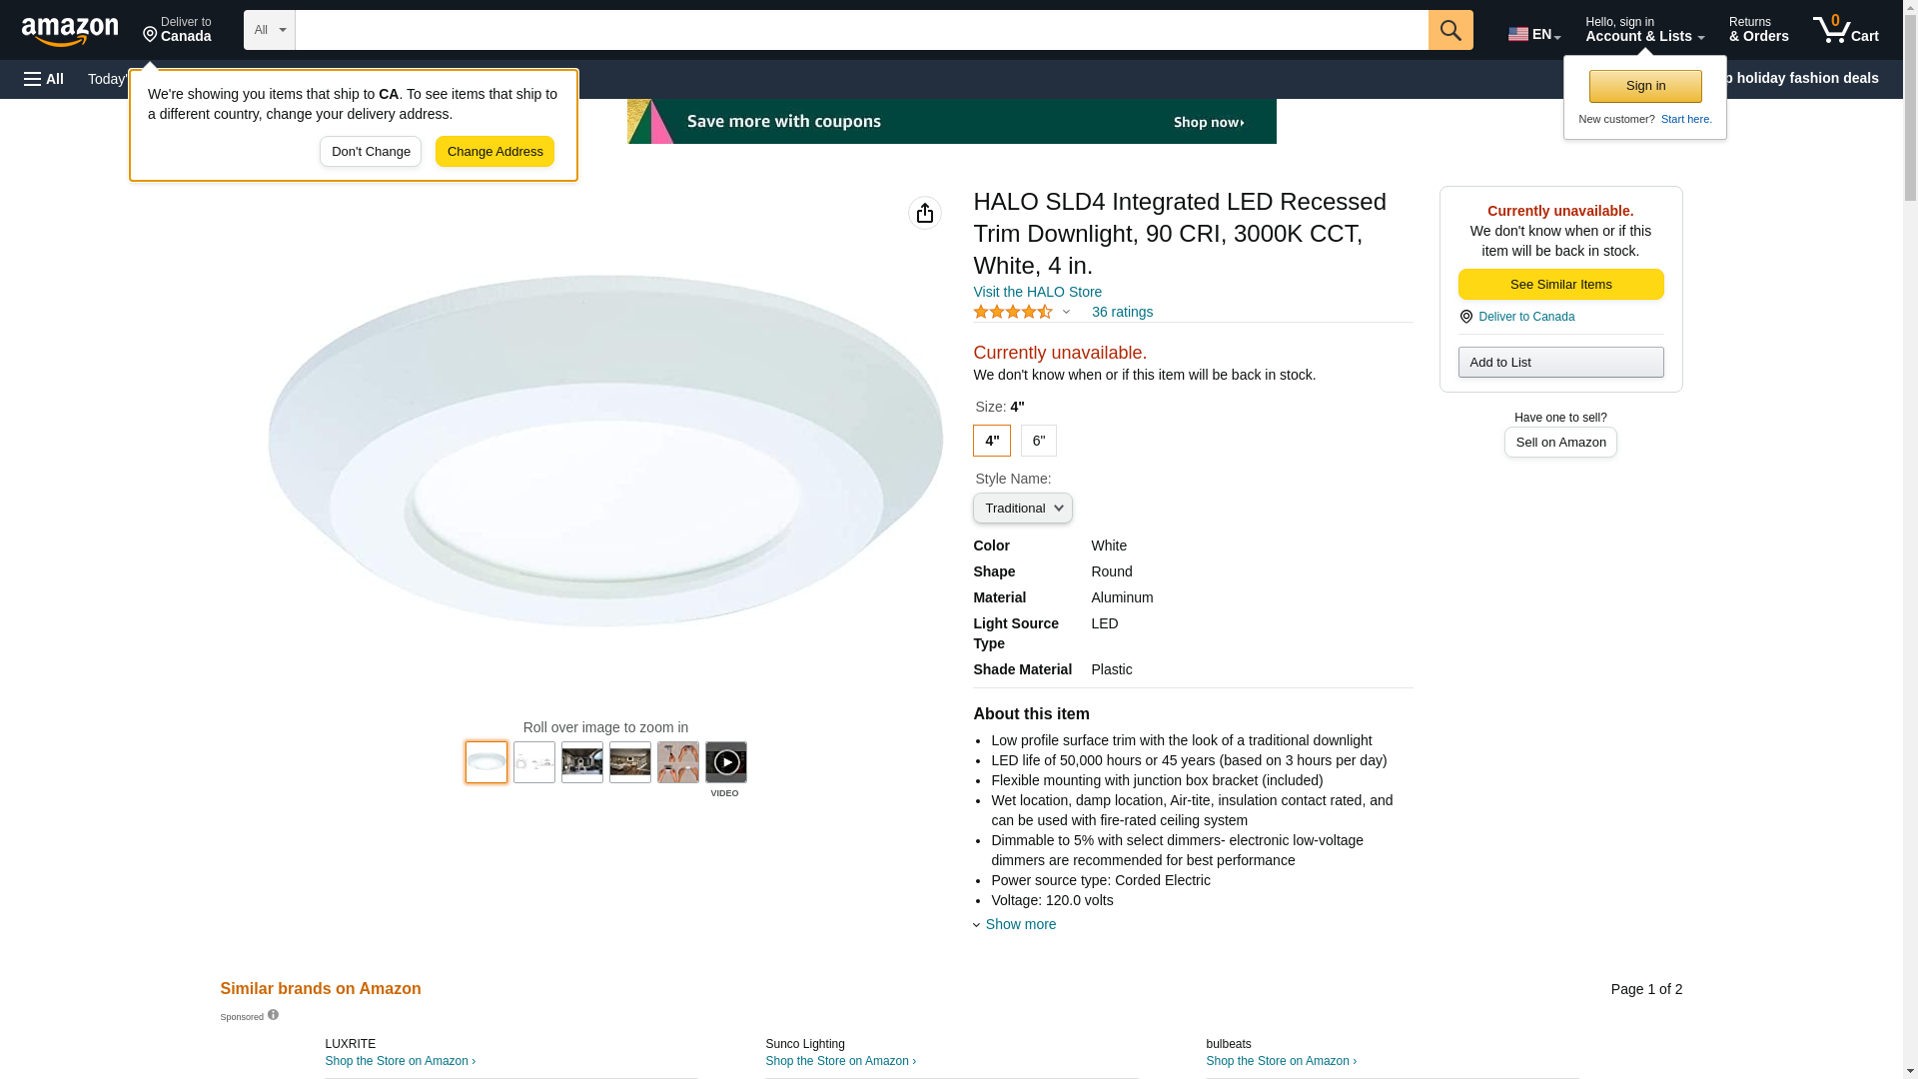1918x1079 pixels.
Task: Expand the Traditional style dropdown
Action: click(1022, 509)
